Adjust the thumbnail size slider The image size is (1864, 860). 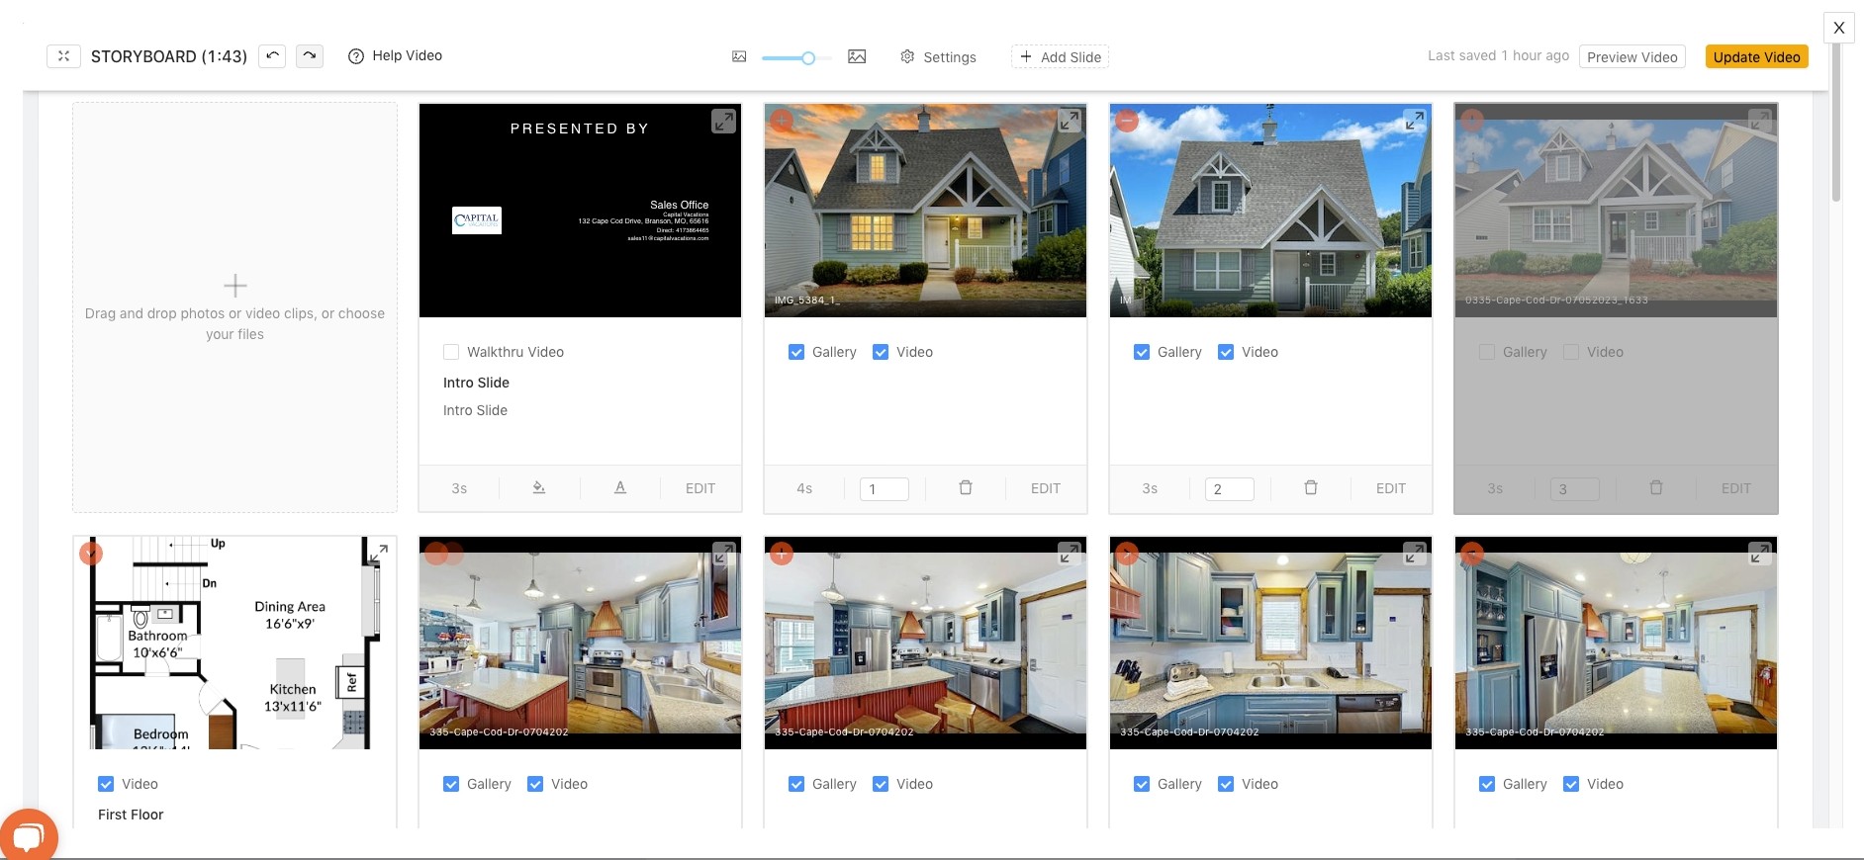(x=808, y=58)
